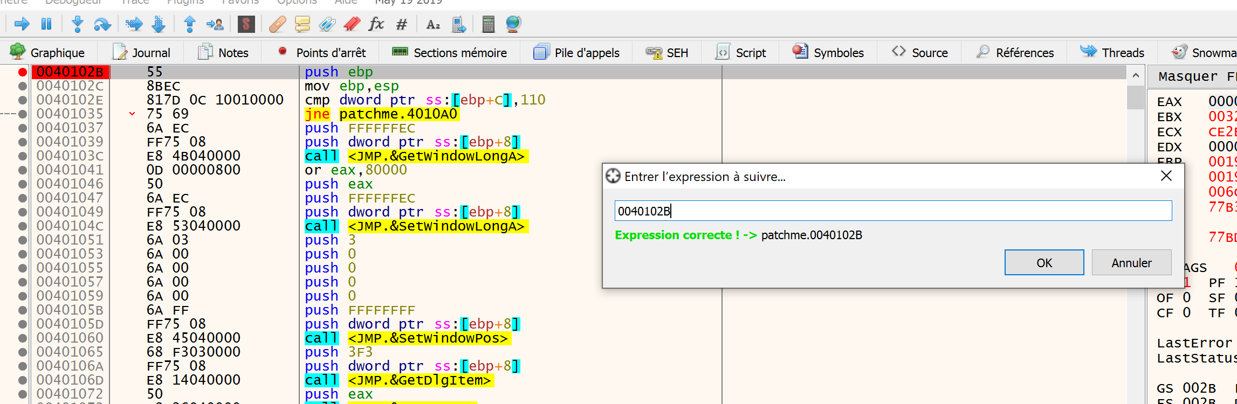This screenshot has height=404, width=1237.
Task: Toggle the breakpoint dot at 0040102B
Action: tap(22, 72)
